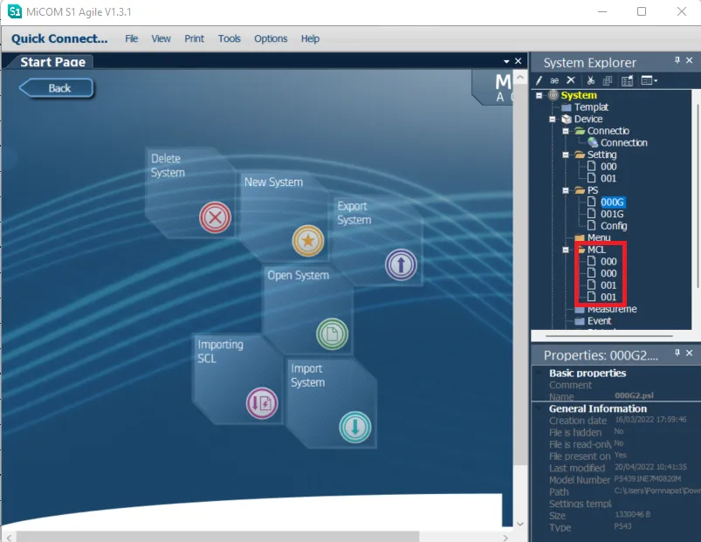The height and width of the screenshot is (542, 701).
Task: Open the File menu
Action: coord(132,39)
